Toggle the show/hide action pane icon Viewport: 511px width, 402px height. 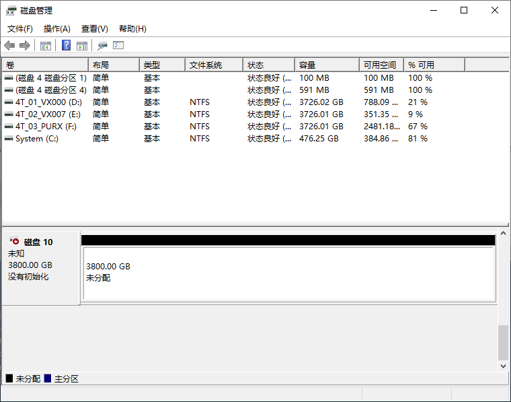82,45
